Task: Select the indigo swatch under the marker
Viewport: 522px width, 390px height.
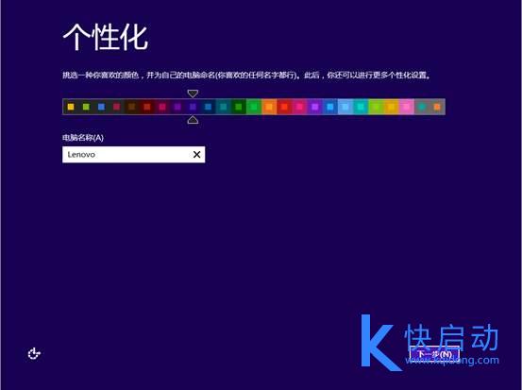Action: [193, 107]
